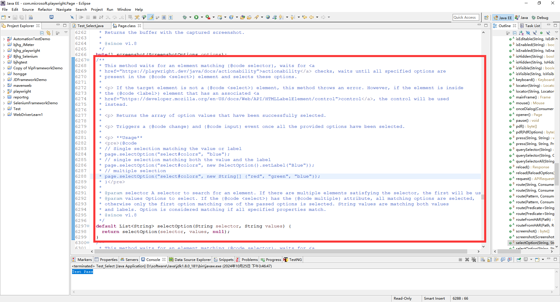The image size is (560, 302).
Task: Expand the SeleniumFrameworkDemo project node
Action: (x=4, y=103)
